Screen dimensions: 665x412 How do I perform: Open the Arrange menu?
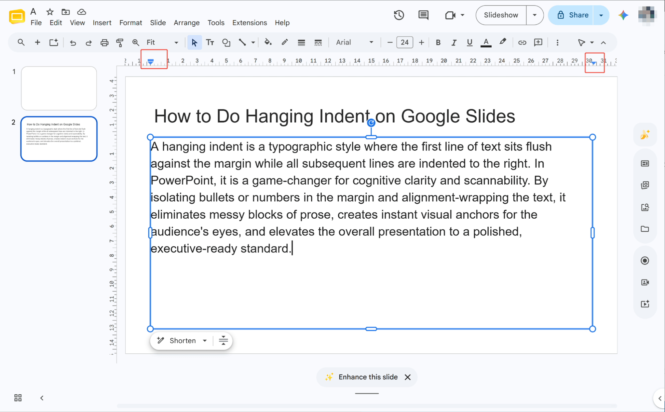(187, 23)
